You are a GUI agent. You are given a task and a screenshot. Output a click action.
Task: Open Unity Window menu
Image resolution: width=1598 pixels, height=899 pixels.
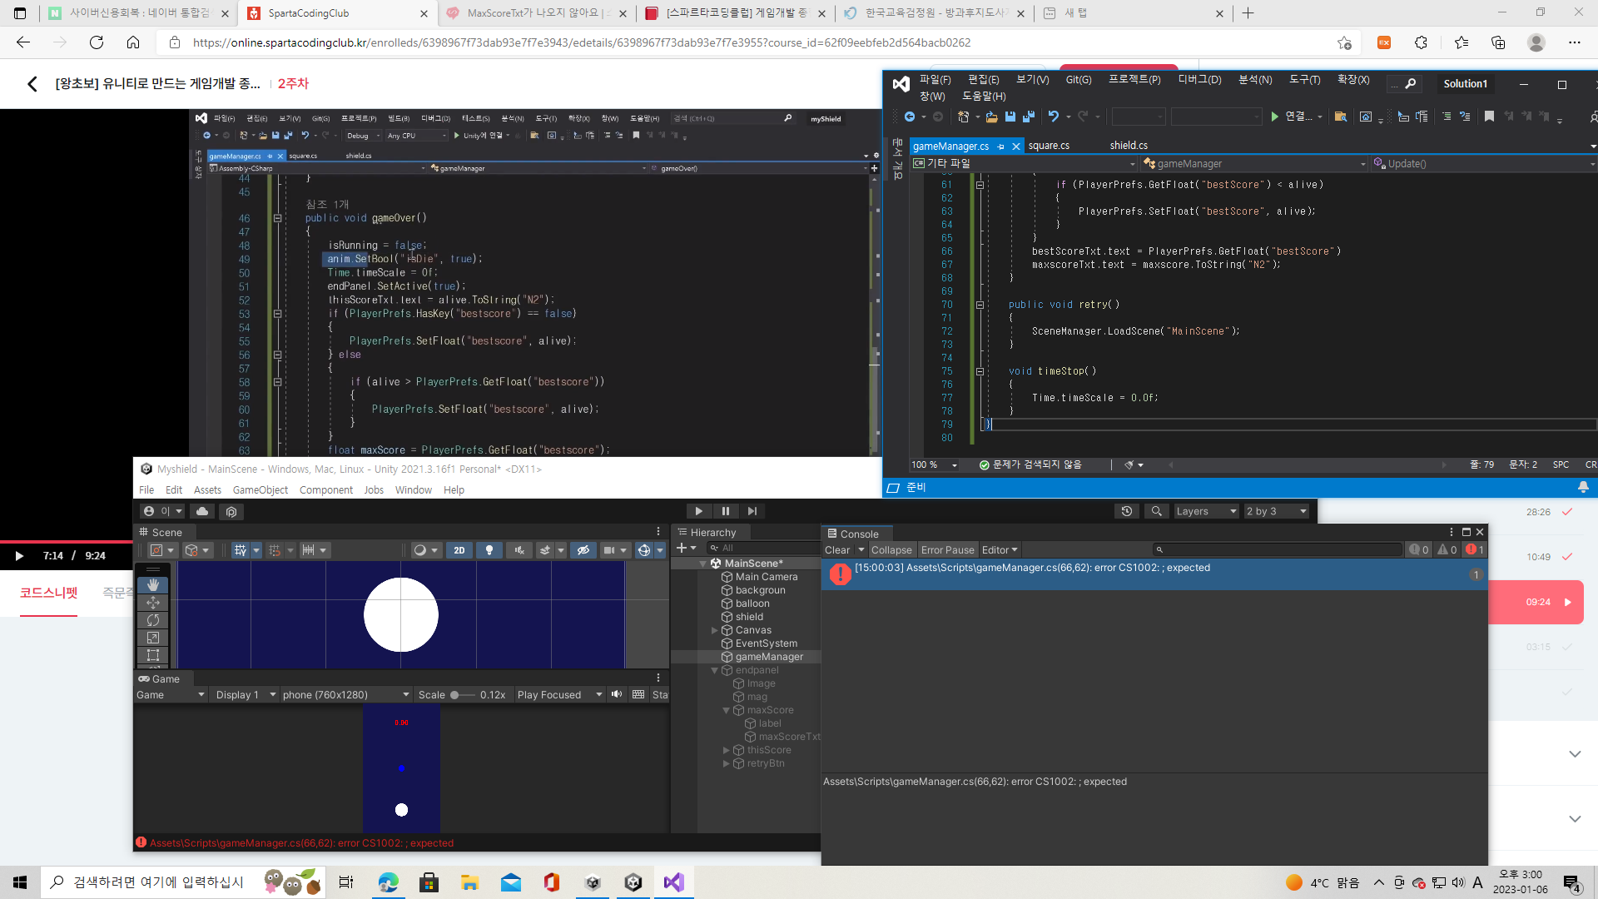(x=414, y=490)
